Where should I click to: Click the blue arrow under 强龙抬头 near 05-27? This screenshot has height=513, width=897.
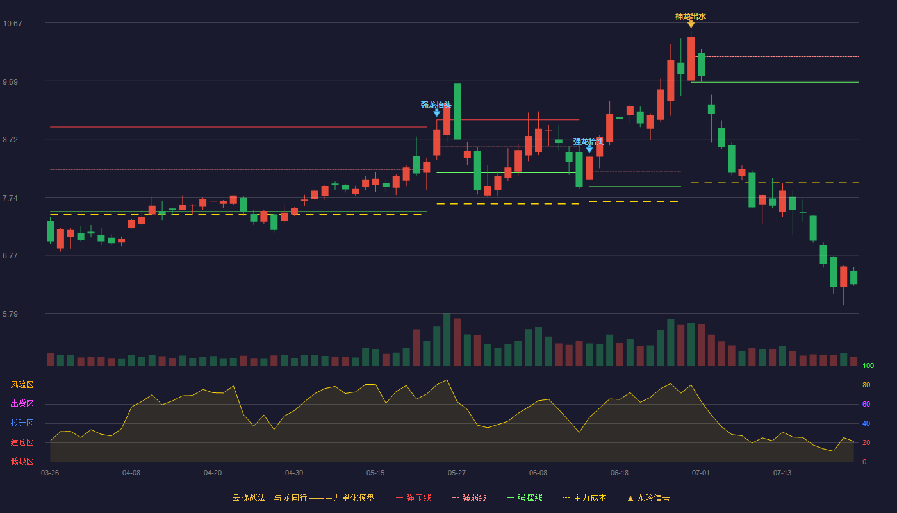pyautogui.click(x=436, y=113)
